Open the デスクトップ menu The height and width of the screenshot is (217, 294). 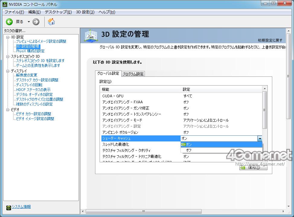pyautogui.click(x=58, y=12)
